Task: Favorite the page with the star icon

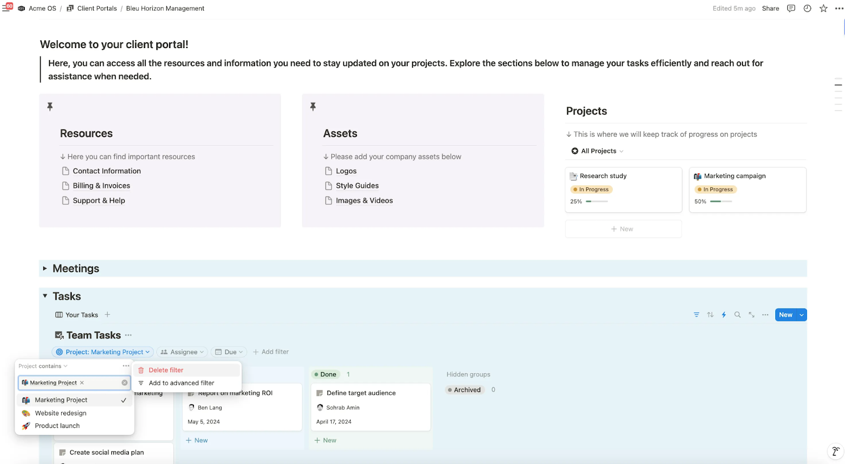Action: pos(823,8)
